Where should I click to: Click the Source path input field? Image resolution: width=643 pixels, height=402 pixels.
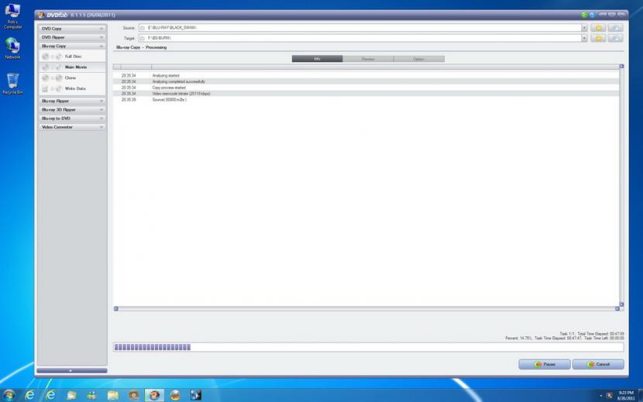pyautogui.click(x=360, y=27)
